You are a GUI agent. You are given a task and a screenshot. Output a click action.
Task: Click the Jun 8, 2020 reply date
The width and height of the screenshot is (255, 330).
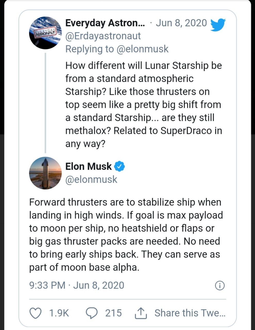[181, 23]
